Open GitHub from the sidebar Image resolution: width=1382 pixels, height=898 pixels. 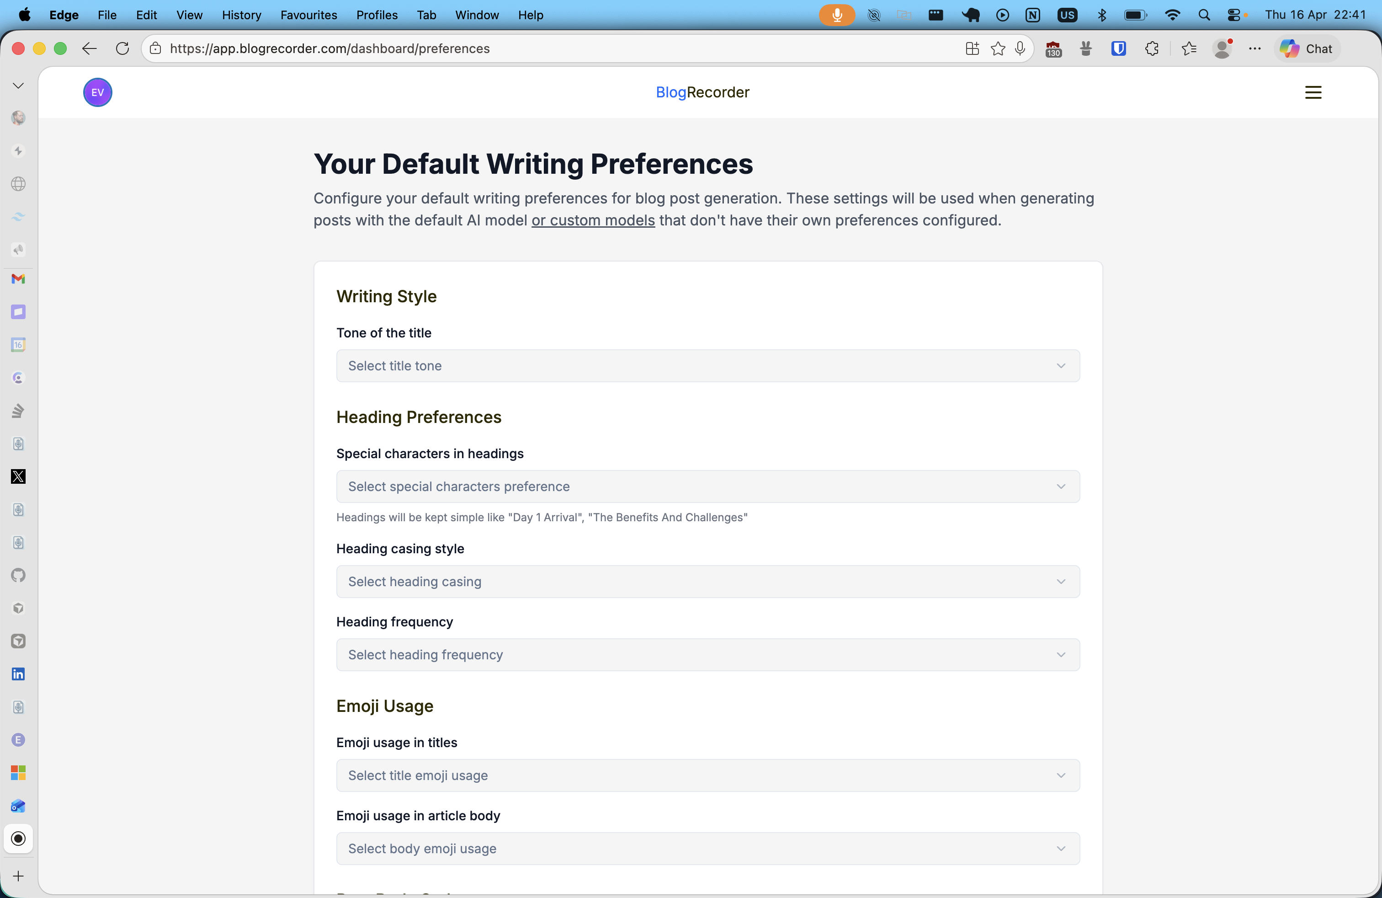[x=18, y=576]
